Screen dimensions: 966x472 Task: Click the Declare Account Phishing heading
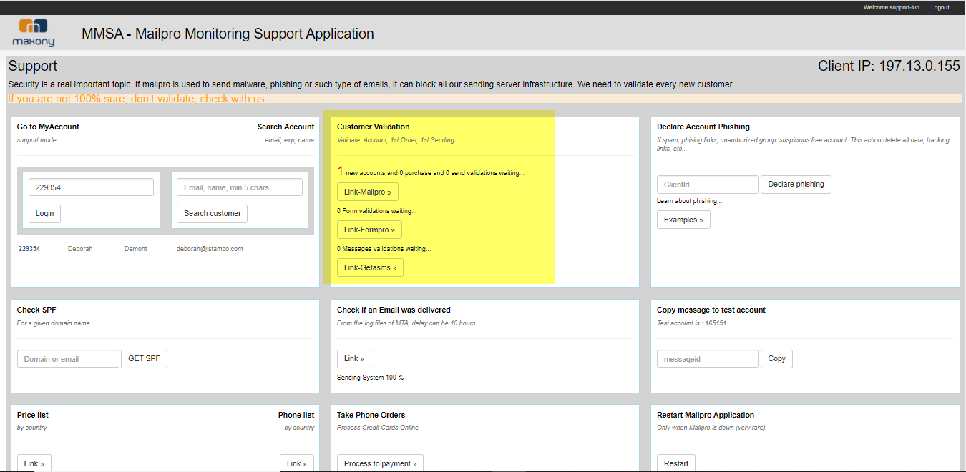click(703, 127)
